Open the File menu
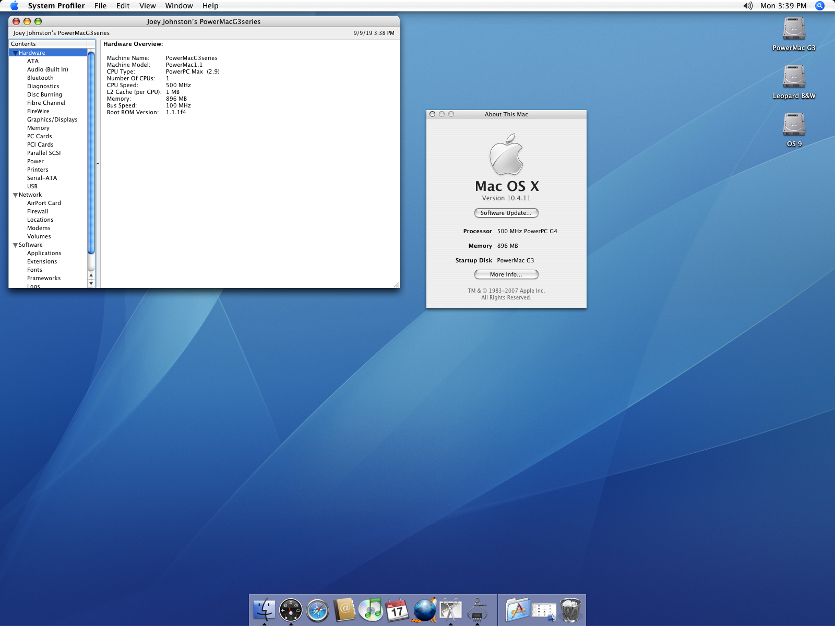 [100, 6]
